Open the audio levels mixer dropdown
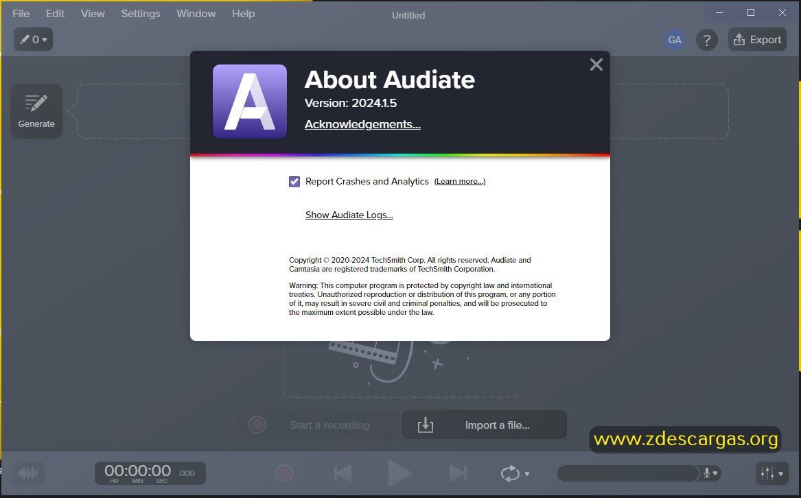This screenshot has height=498, width=801. pos(771,473)
